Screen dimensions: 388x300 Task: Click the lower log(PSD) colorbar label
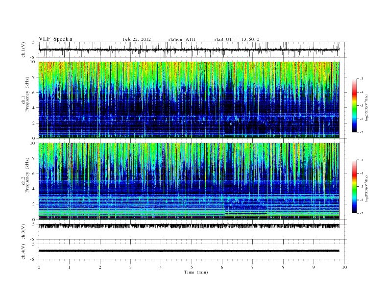(366, 188)
